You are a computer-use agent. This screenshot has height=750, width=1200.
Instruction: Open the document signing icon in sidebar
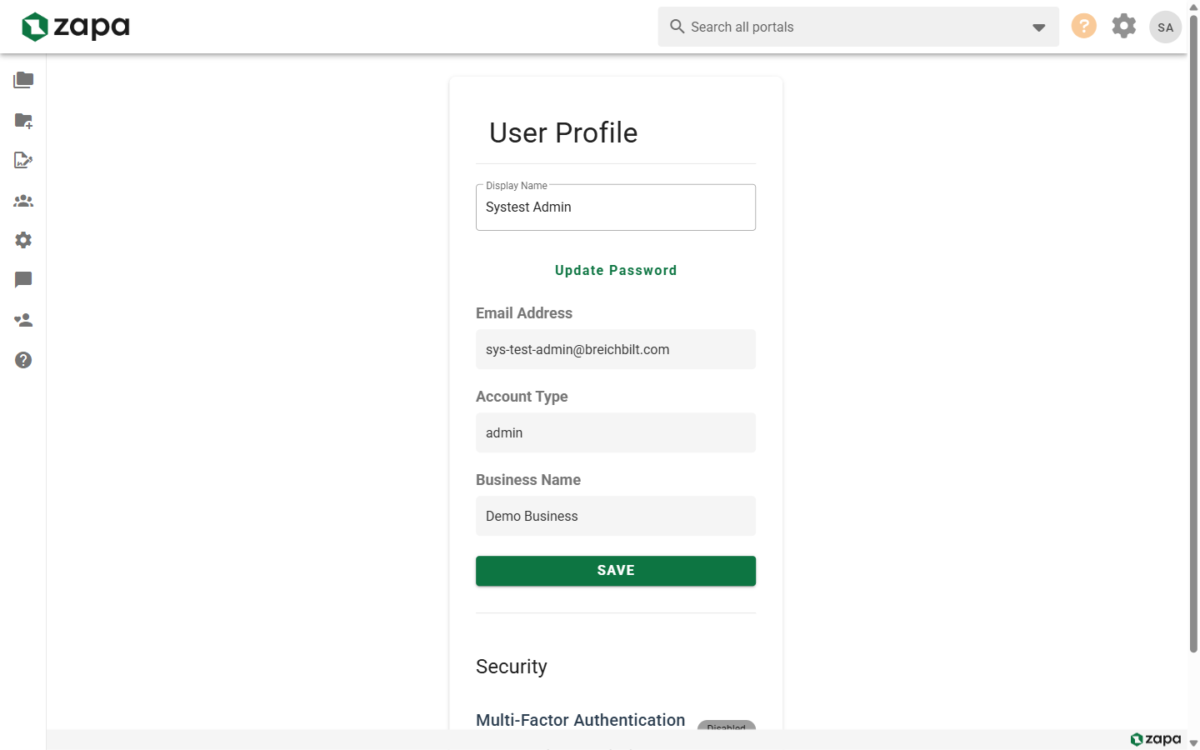tap(23, 160)
